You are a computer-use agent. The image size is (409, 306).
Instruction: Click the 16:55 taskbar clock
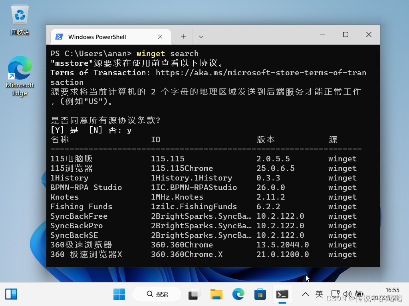pos(392,290)
